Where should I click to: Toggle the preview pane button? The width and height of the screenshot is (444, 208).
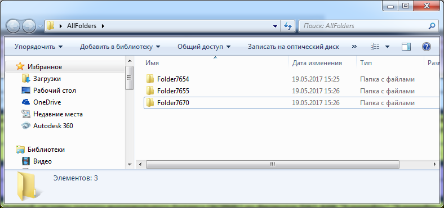(406, 47)
